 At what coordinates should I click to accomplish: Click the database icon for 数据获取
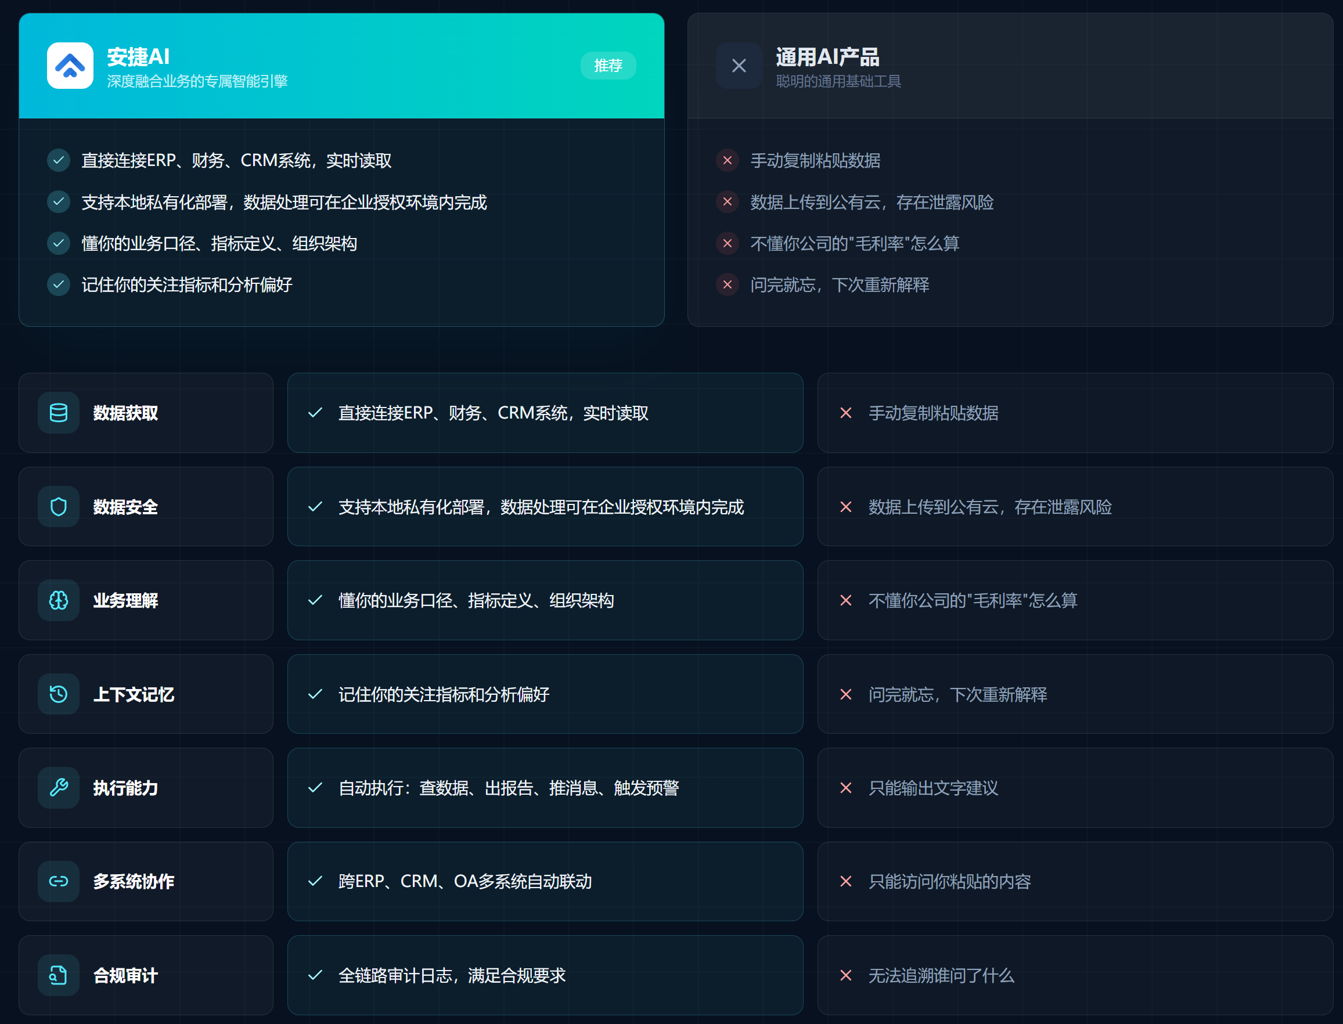click(59, 413)
